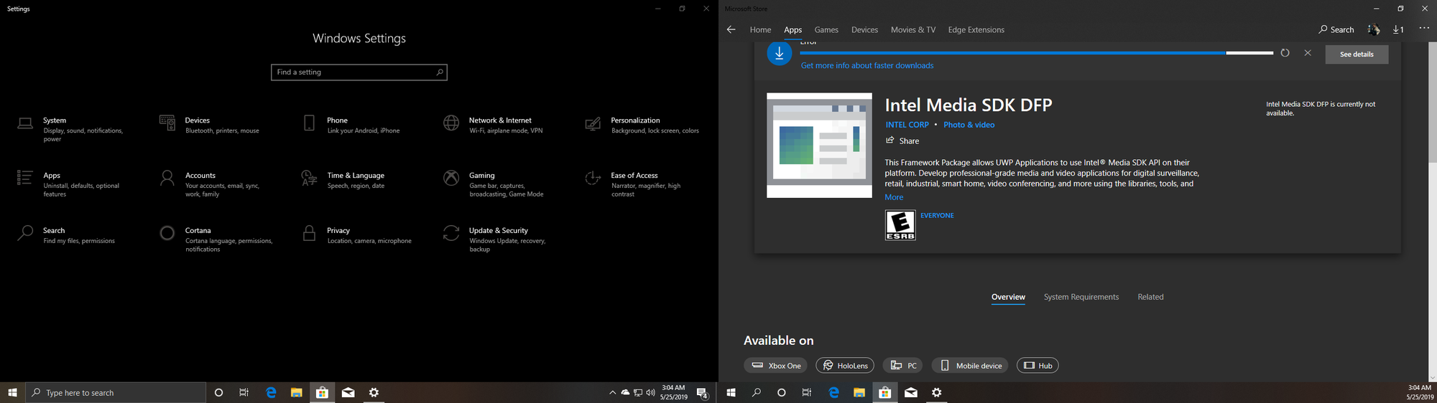The height and width of the screenshot is (403, 1437).
Task: Open the volume control in tray
Action: (650, 392)
